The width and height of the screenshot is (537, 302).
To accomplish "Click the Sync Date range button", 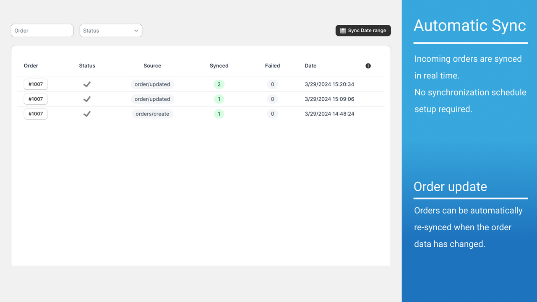I will pyautogui.click(x=363, y=30).
